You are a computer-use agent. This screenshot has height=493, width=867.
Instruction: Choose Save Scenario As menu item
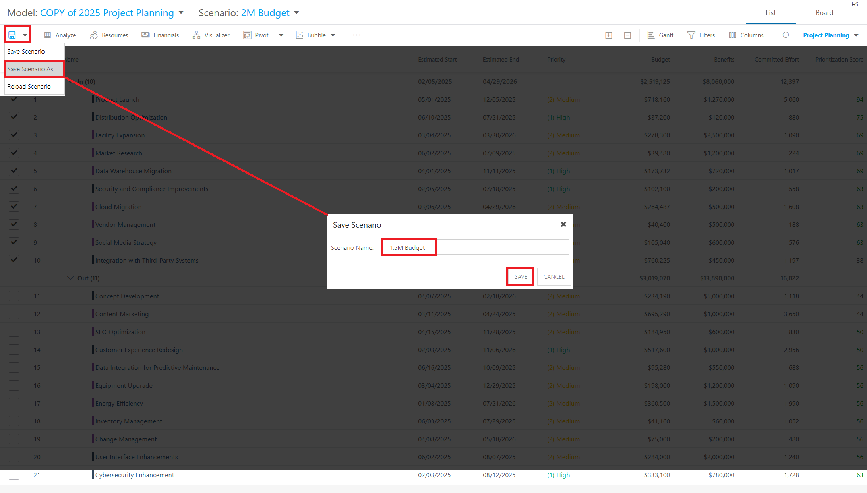pos(35,69)
